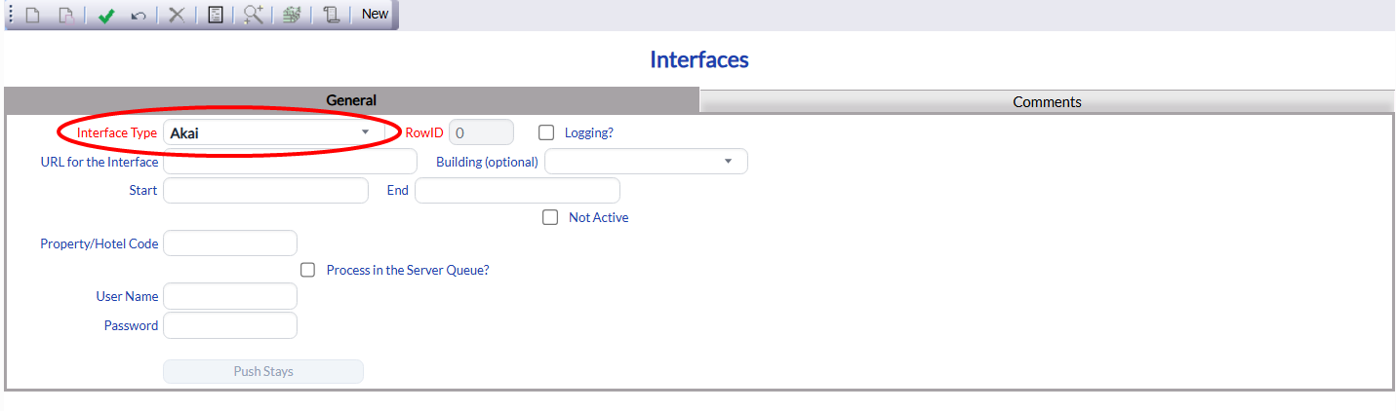The height and width of the screenshot is (411, 1396).
Task: Click the blank new record page icon
Action: (x=32, y=15)
